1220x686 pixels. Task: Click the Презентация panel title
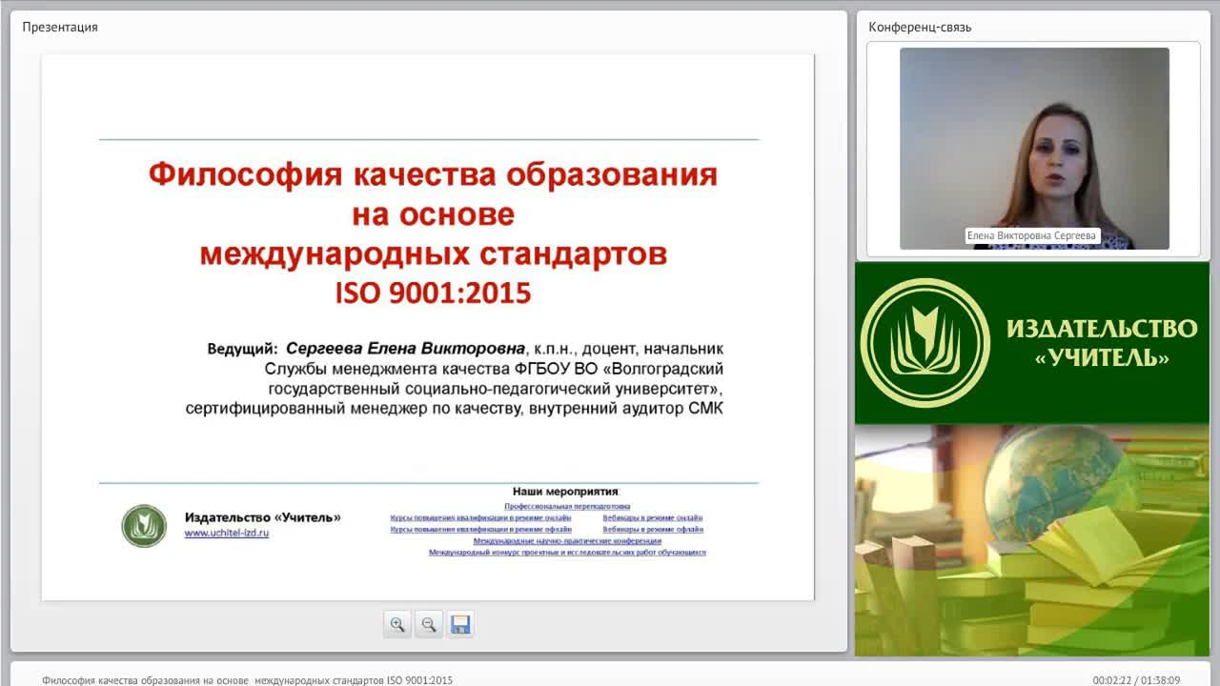[60, 27]
